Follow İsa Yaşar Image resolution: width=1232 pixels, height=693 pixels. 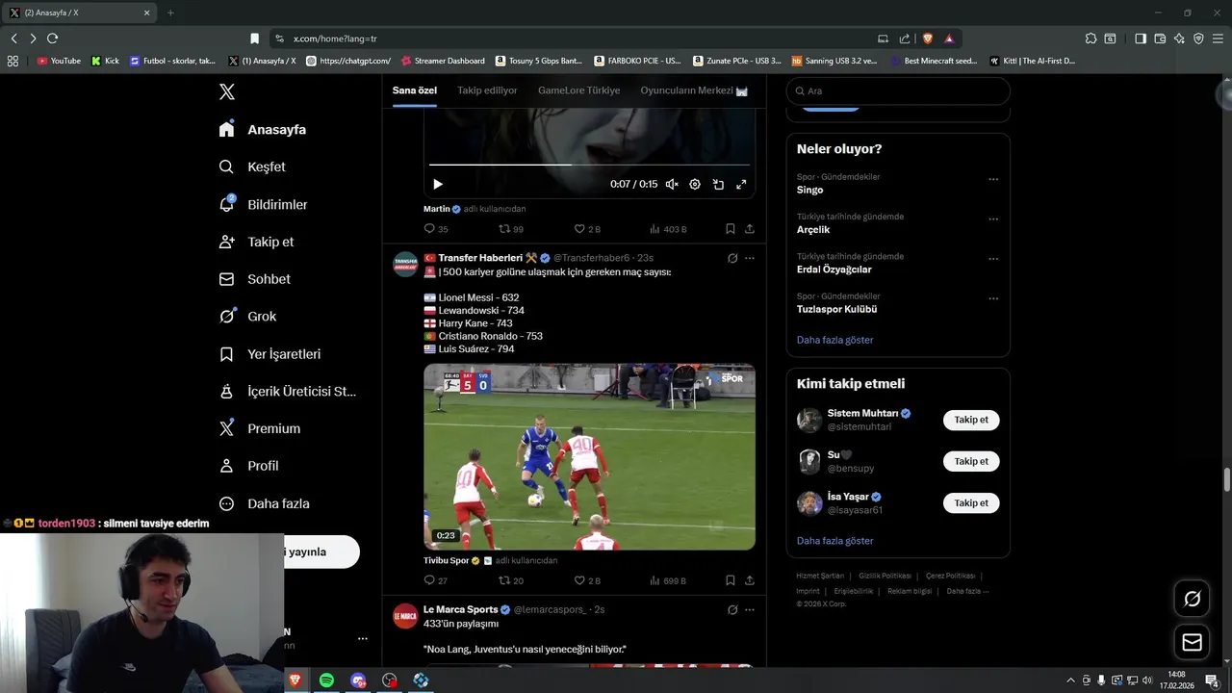[x=971, y=502]
